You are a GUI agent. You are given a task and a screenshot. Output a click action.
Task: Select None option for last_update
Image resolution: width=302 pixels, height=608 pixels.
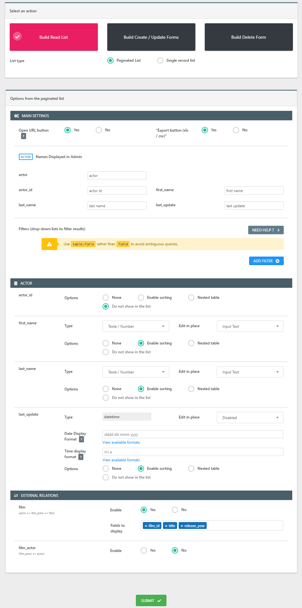106,469
